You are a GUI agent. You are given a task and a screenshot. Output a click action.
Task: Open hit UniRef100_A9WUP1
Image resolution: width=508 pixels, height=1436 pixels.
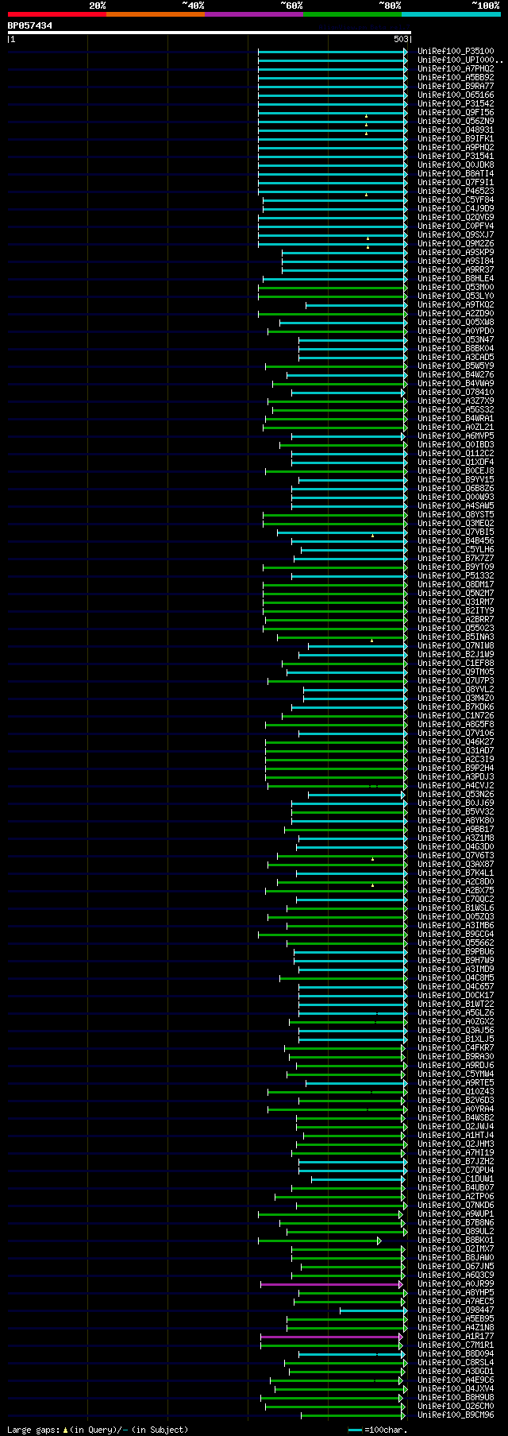456,1214
